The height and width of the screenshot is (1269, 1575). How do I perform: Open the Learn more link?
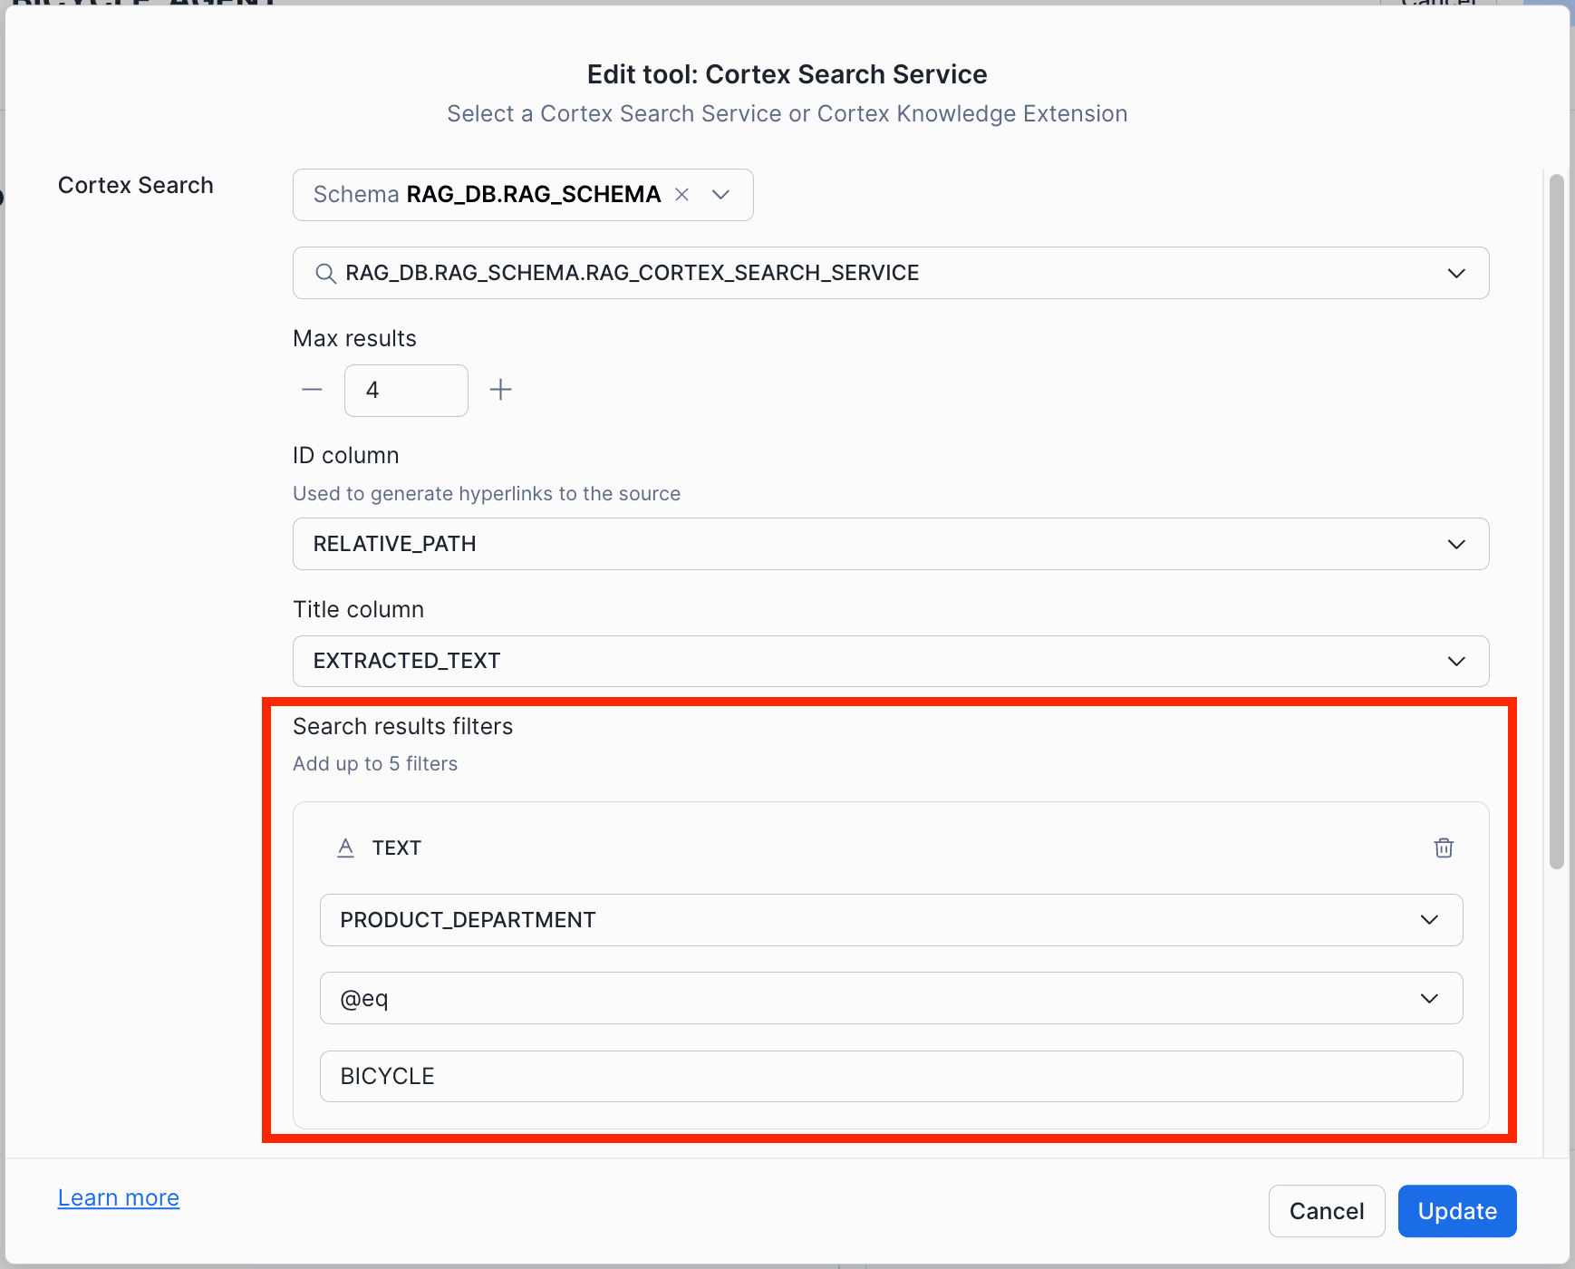pyautogui.click(x=119, y=1197)
